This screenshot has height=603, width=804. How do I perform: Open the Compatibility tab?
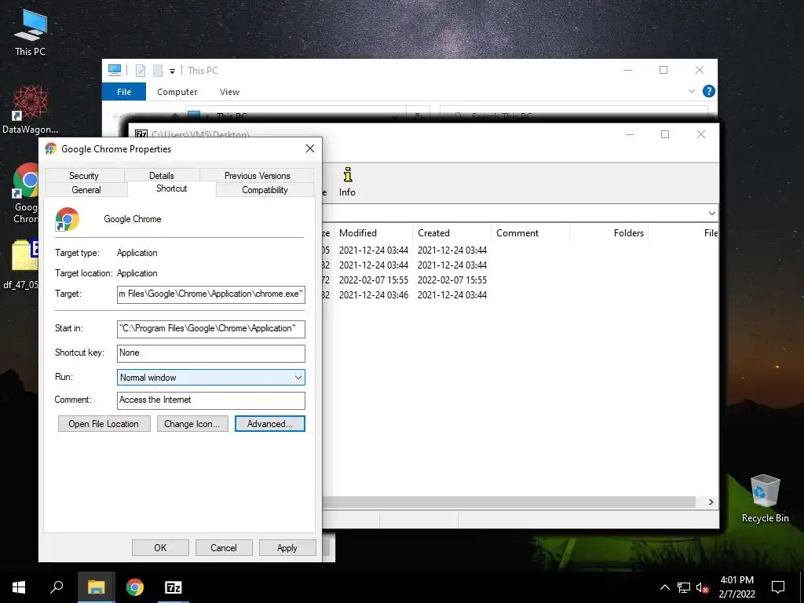tap(265, 190)
